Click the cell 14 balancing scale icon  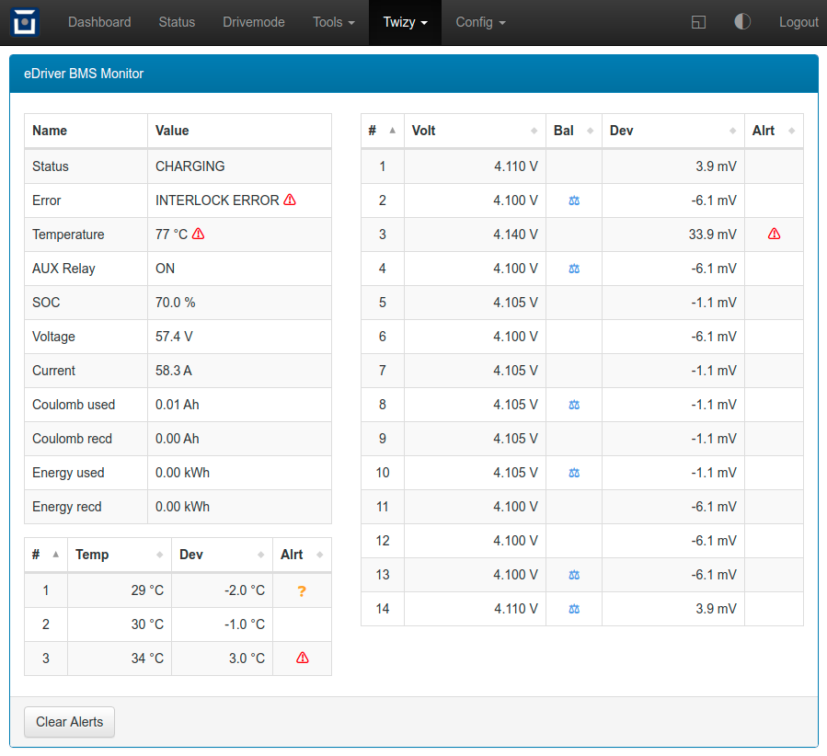[x=574, y=609]
